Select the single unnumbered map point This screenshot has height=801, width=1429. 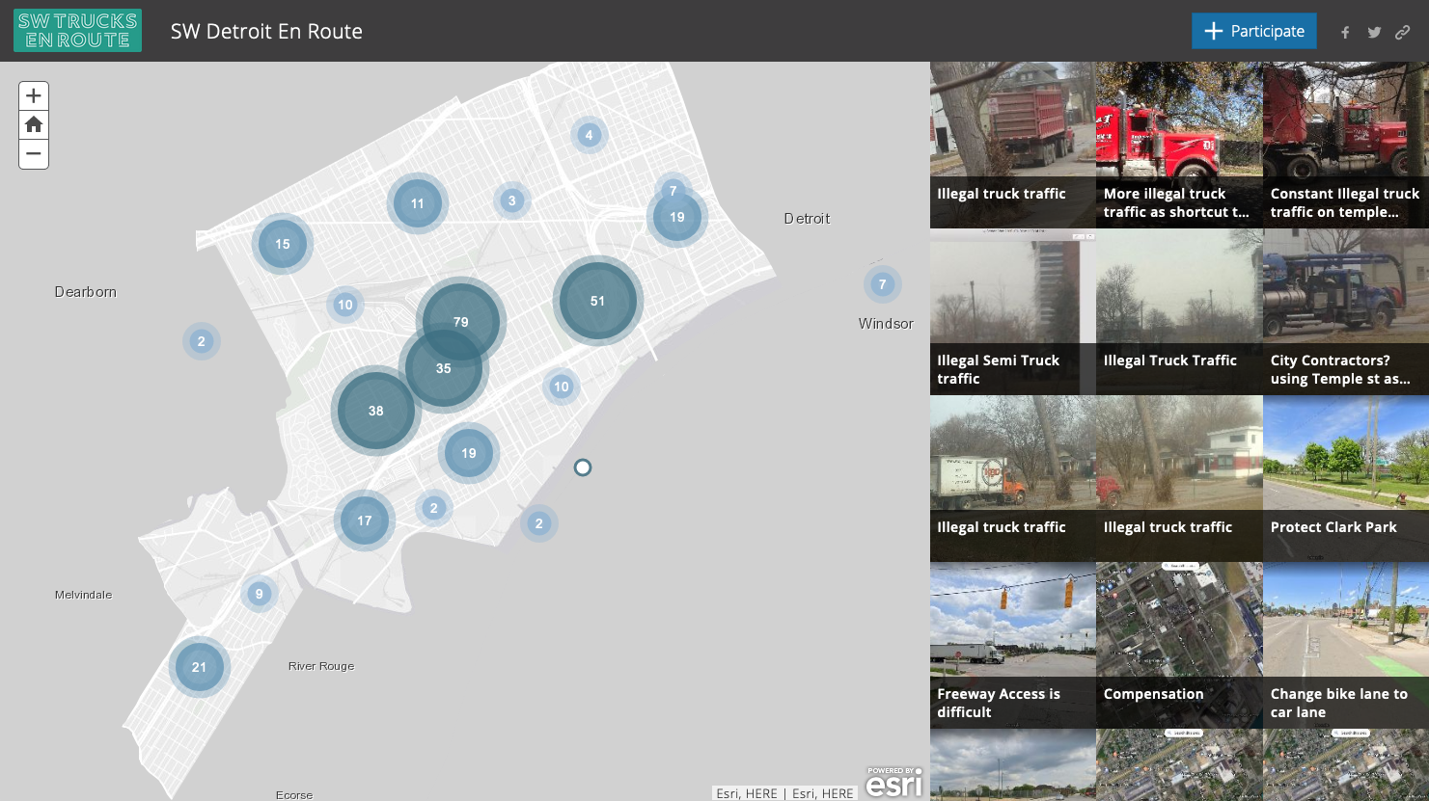(x=583, y=467)
